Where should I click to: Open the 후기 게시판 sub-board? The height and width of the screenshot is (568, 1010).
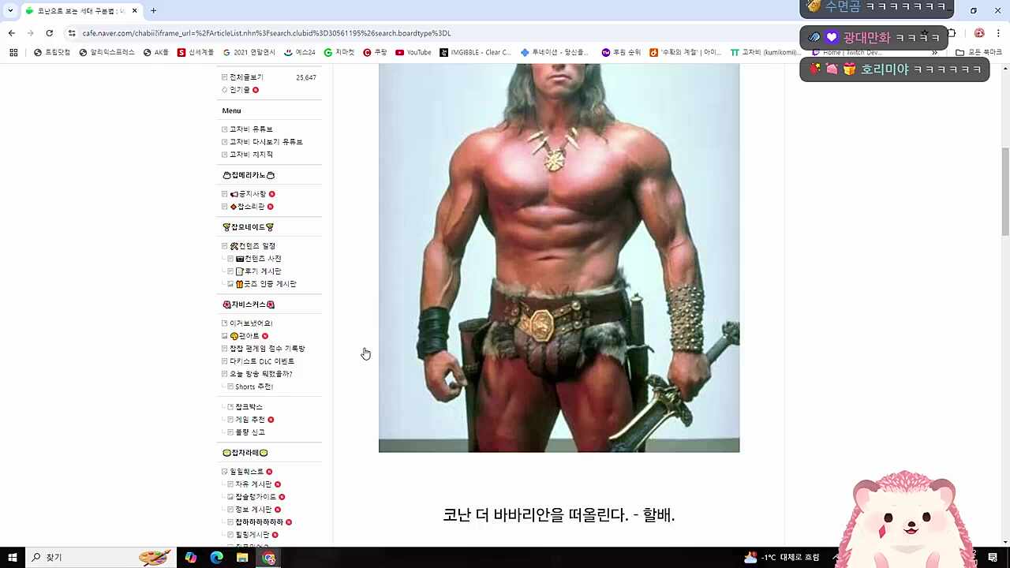click(259, 271)
